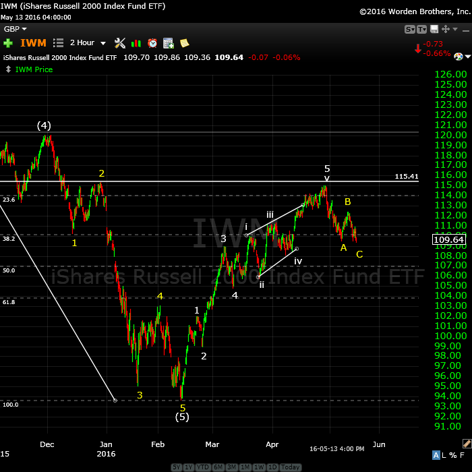Click the IWM Price legend label
Image resolution: width=472 pixels, height=472 pixels.
click(34, 69)
